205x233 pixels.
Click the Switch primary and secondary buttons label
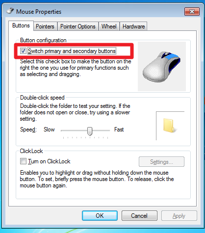coord(72,51)
